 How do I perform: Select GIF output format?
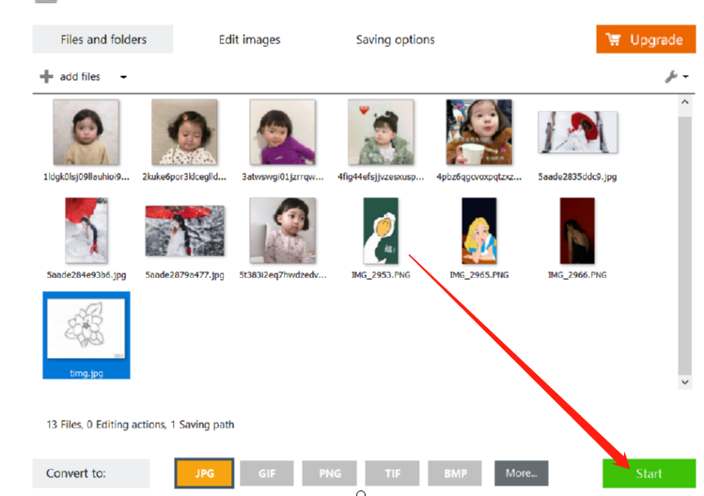267,473
